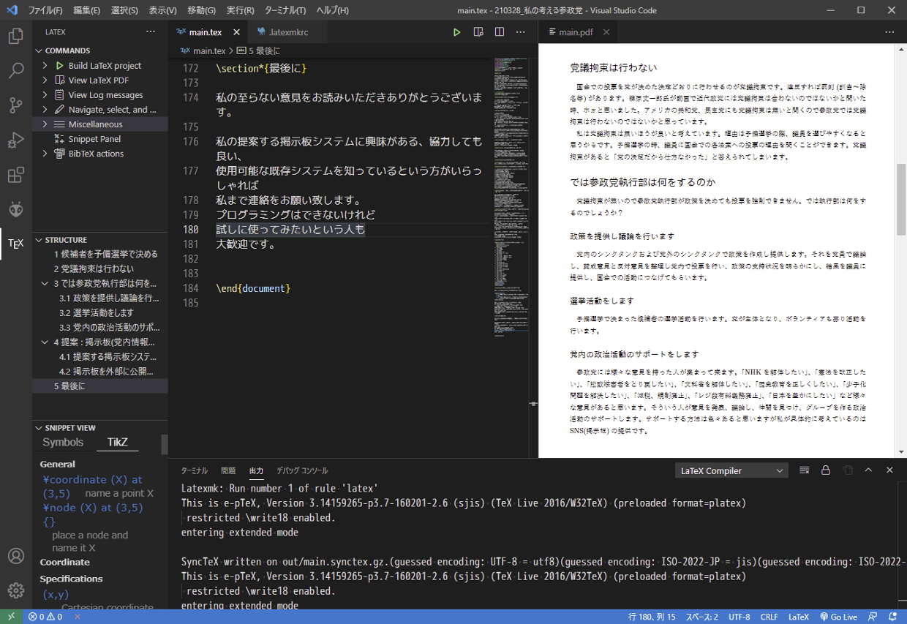Screen dimensions: 907x624
Task: Open the Accounts icon in activity bar
Action: click(15, 555)
